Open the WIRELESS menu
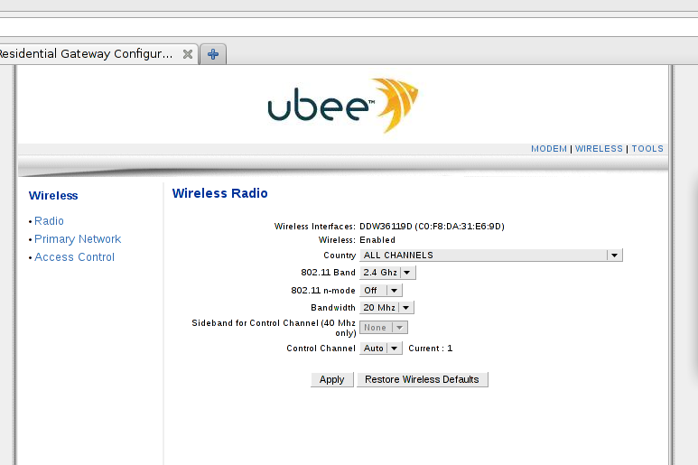Image resolution: width=698 pixels, height=465 pixels. [599, 149]
